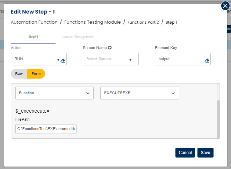231x169 pixels.
Task: Select the Step#1 tab
Action: point(33,37)
